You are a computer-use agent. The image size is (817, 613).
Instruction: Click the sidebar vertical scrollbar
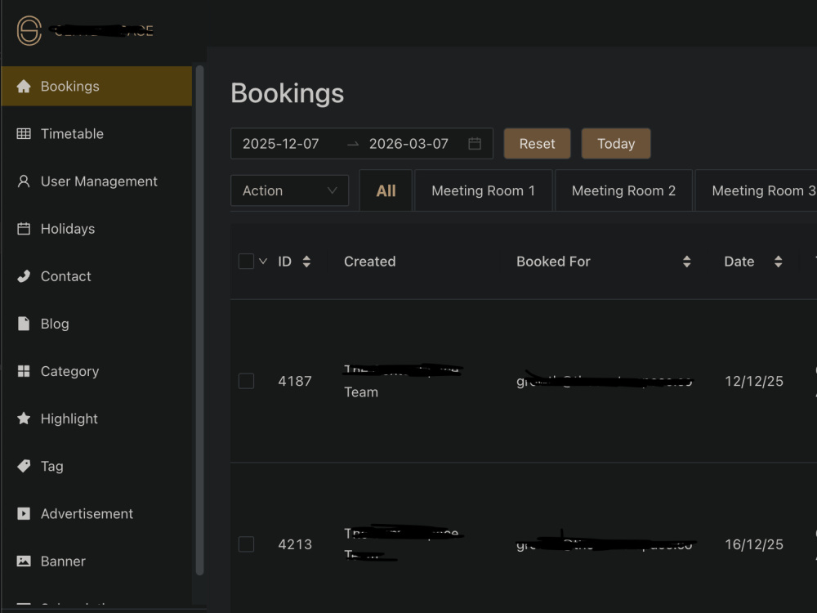coord(199,320)
